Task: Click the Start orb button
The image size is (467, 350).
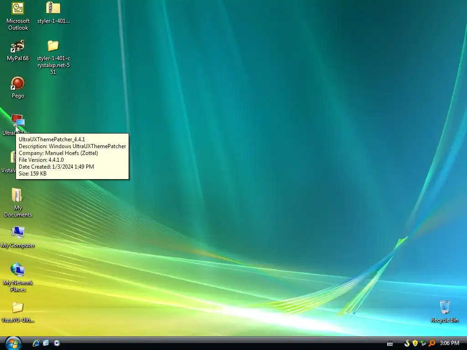Action: [13, 343]
